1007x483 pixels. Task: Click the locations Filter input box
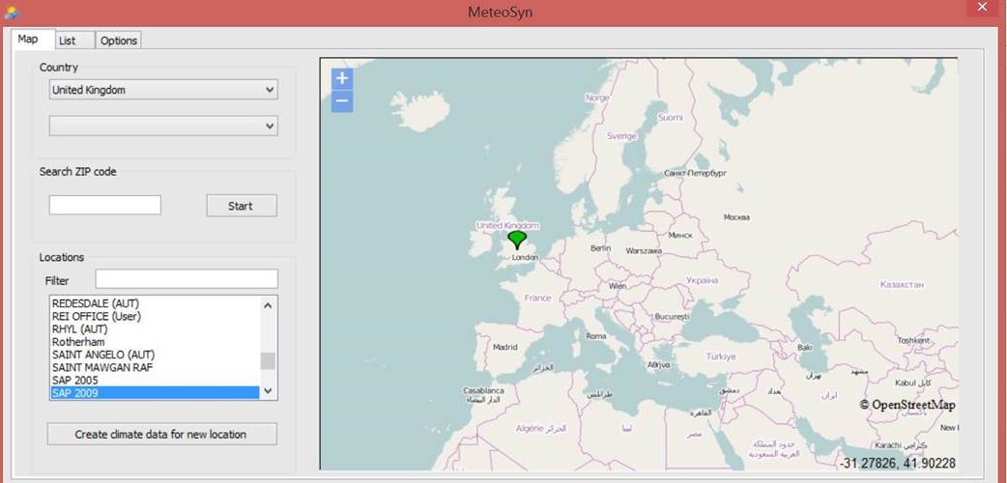coord(186,279)
